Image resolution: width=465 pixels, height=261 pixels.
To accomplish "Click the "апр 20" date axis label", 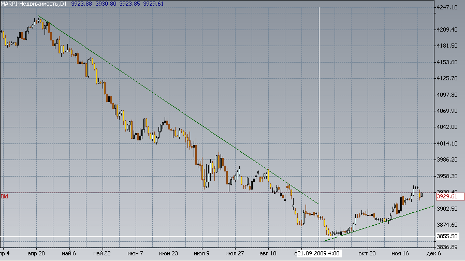I will [x=35, y=254].
